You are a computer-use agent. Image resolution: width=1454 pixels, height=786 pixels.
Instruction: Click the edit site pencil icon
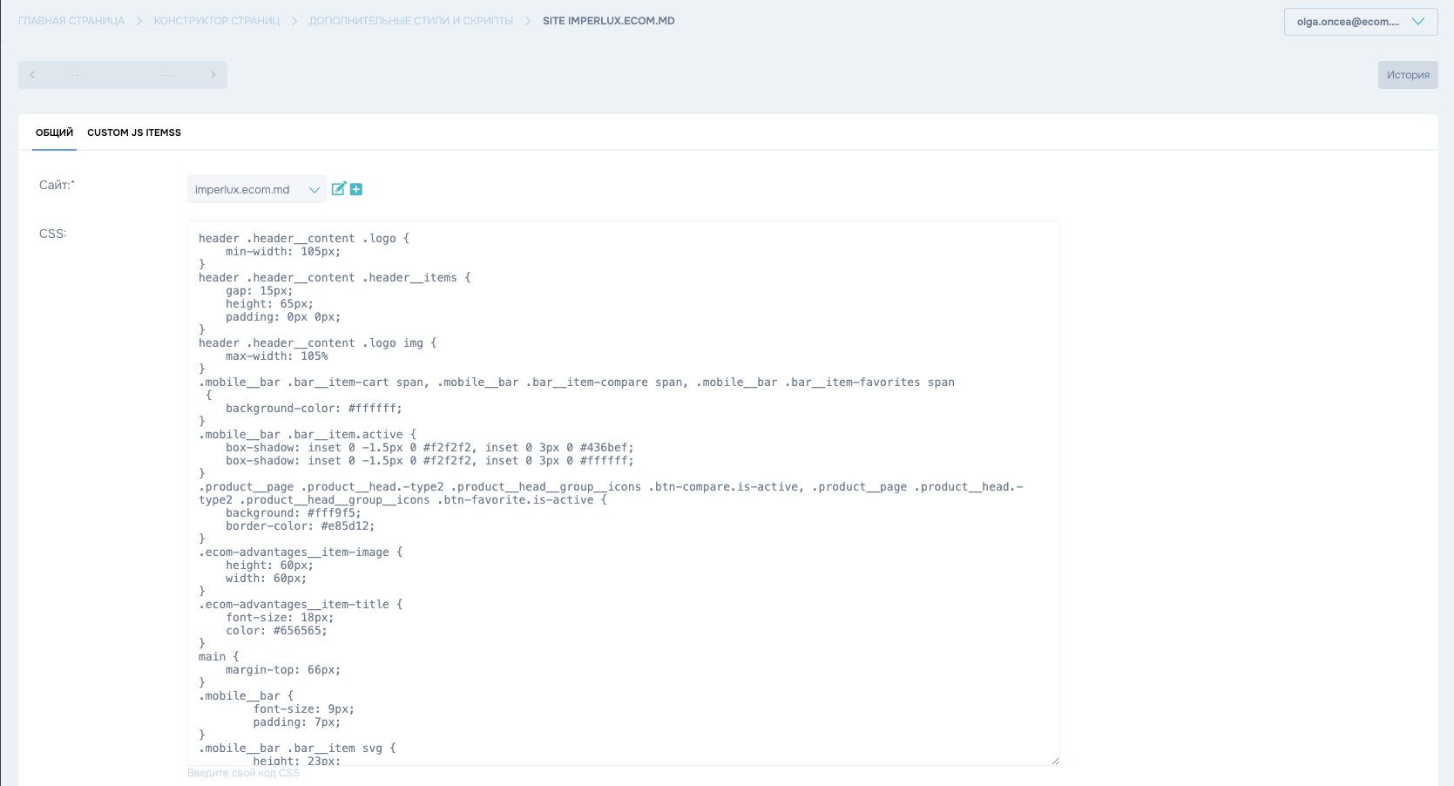[x=339, y=189]
